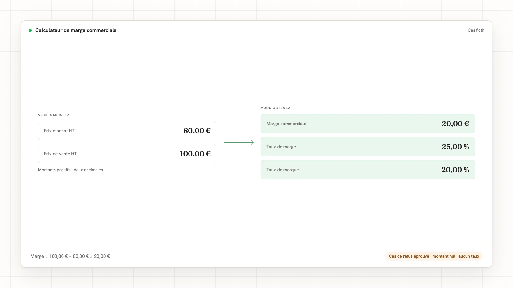Click the 100,00 € sale price value
The height and width of the screenshot is (288, 513).
(195, 154)
